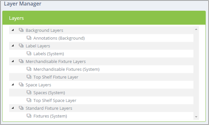This screenshot has width=209, height=125.
Task: Select Standard Fixture Layers row text
Action: coord(49,108)
